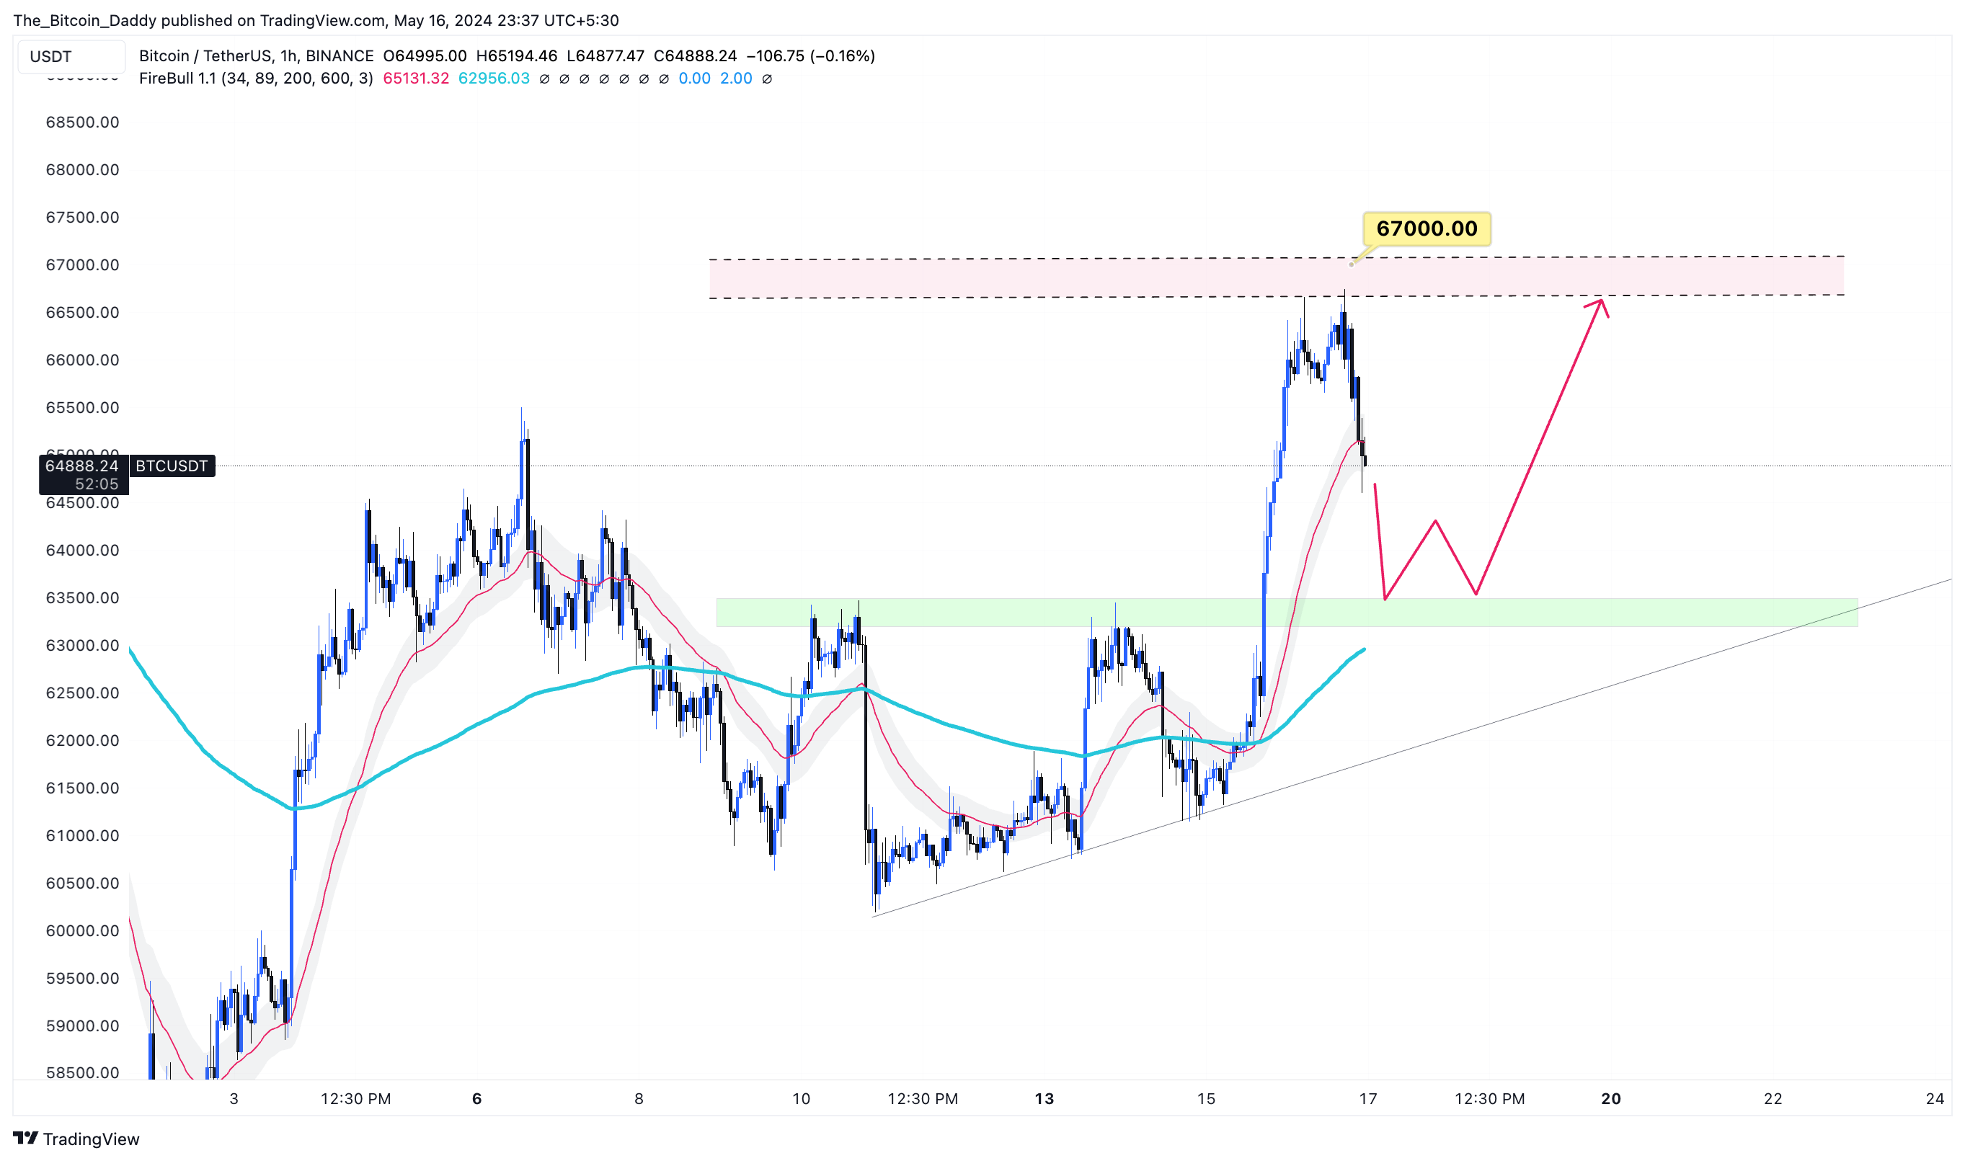Click the bold date label 13 on time axis
The image size is (1965, 1161).
[x=1044, y=1098]
